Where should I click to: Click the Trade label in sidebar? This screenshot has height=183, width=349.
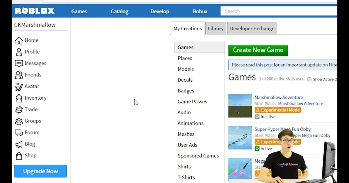tap(31, 109)
